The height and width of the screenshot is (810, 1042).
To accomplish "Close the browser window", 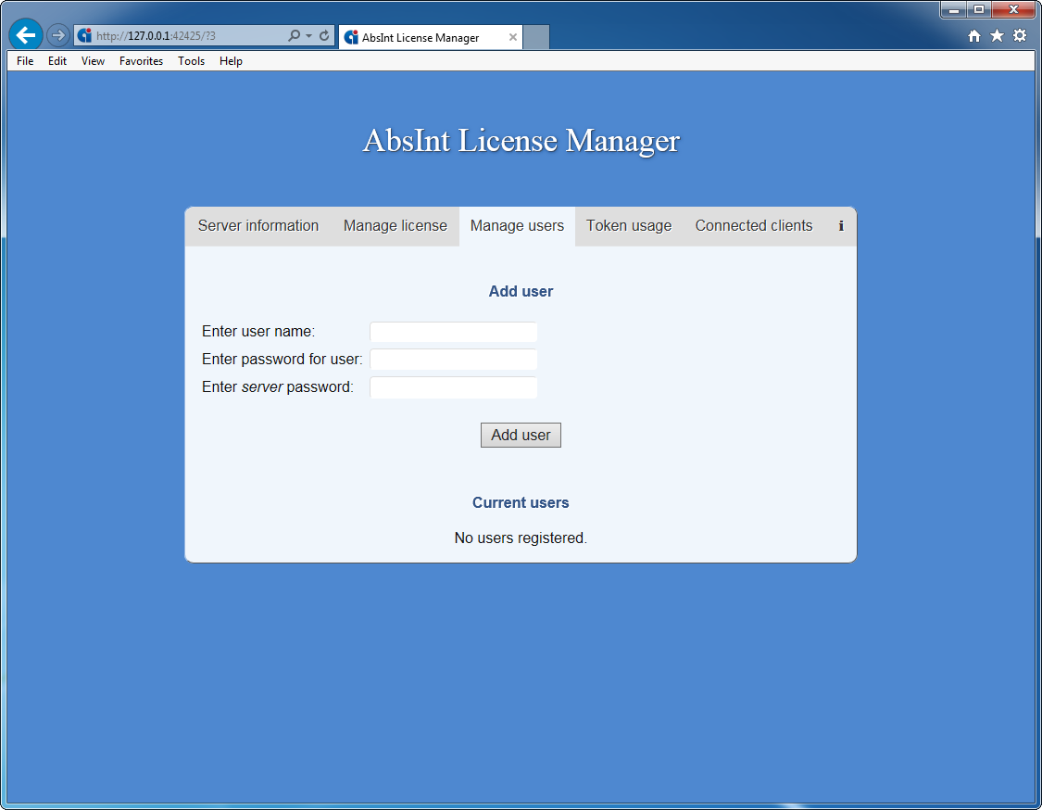I will tap(1013, 9).
